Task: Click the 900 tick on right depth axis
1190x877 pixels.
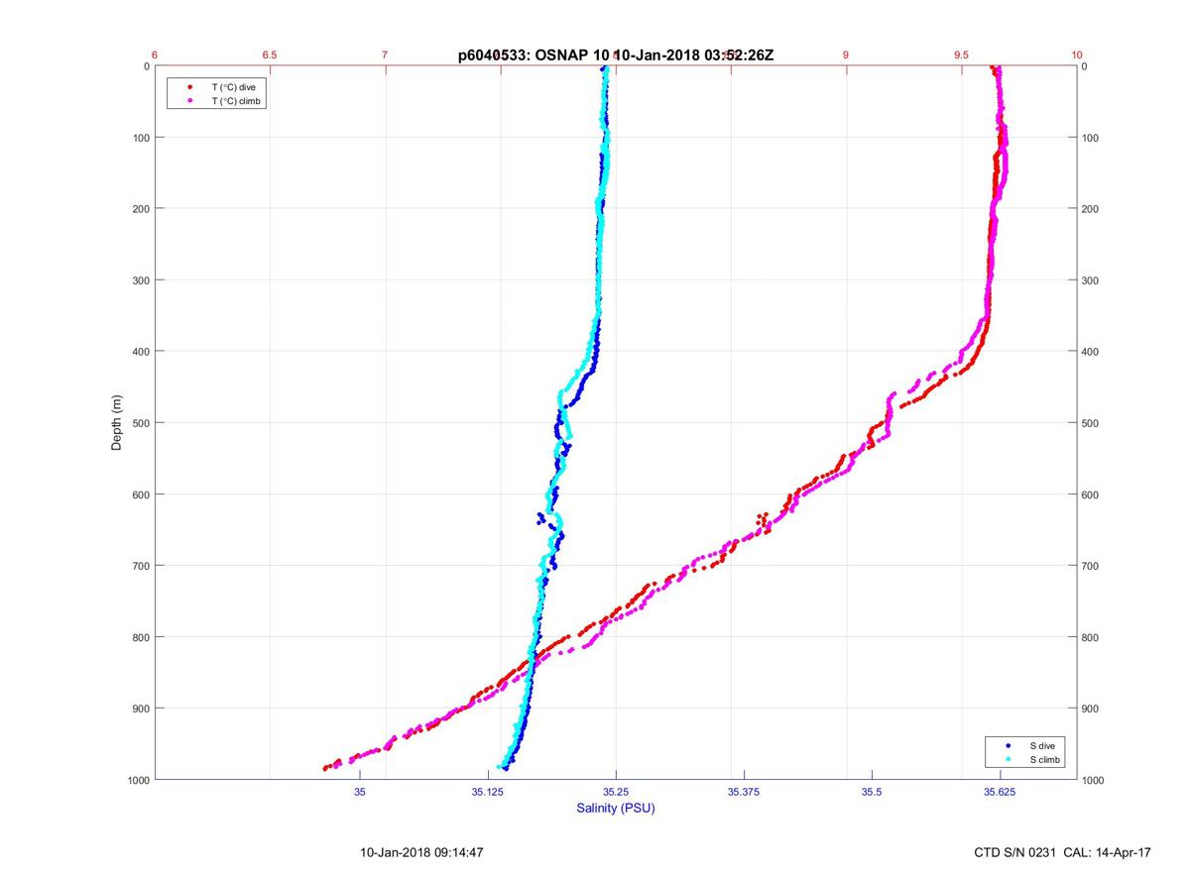Action: [1092, 709]
